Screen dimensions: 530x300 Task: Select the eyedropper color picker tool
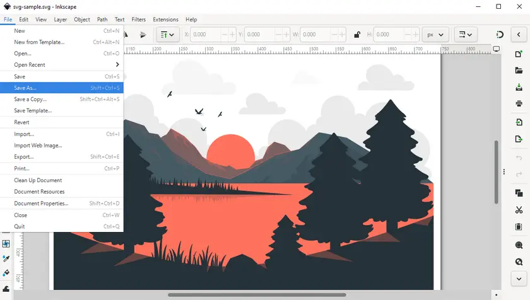(6, 258)
